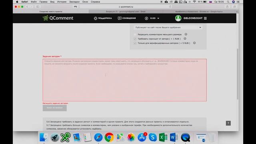Click the help icon for smaller comments option

pyautogui.click(x=186, y=34)
